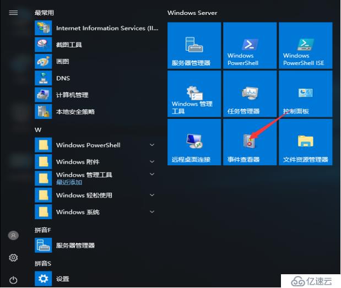The width and height of the screenshot is (341, 288).
Task: Expand the Windows 系统 folder chevron
Action: (152, 211)
